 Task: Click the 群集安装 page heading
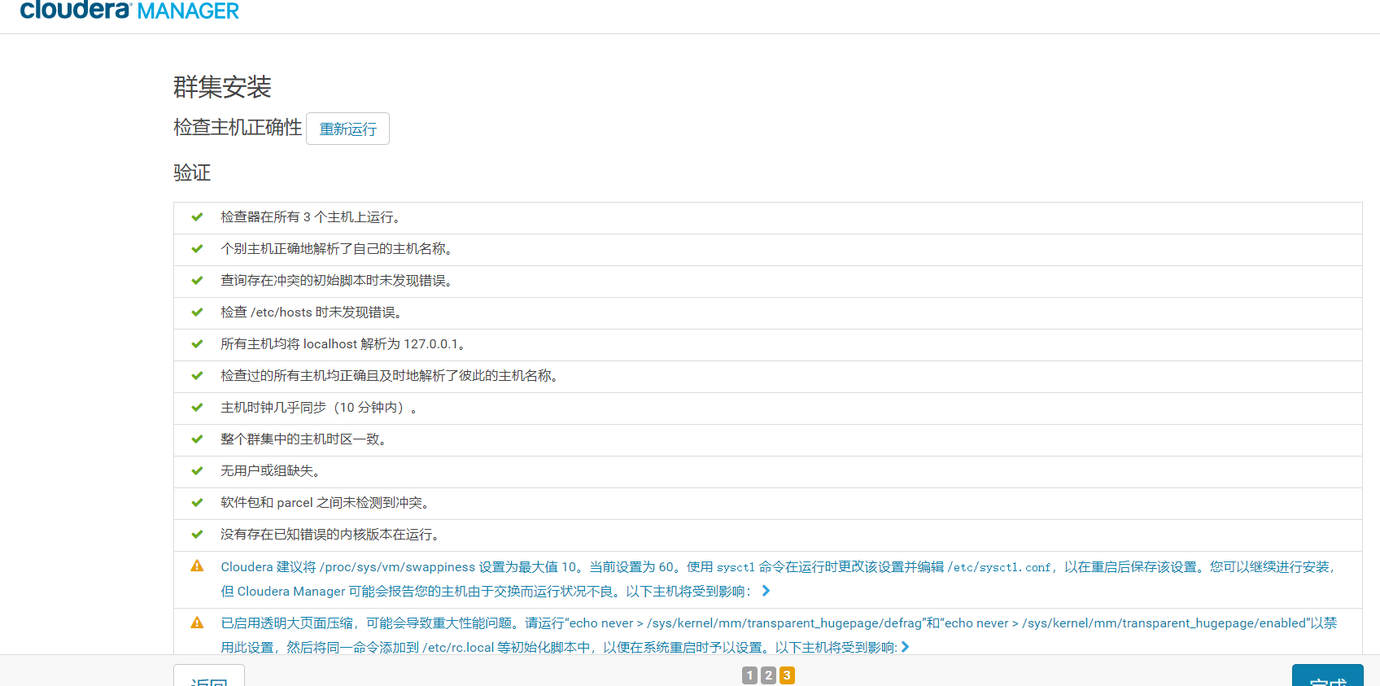222,87
